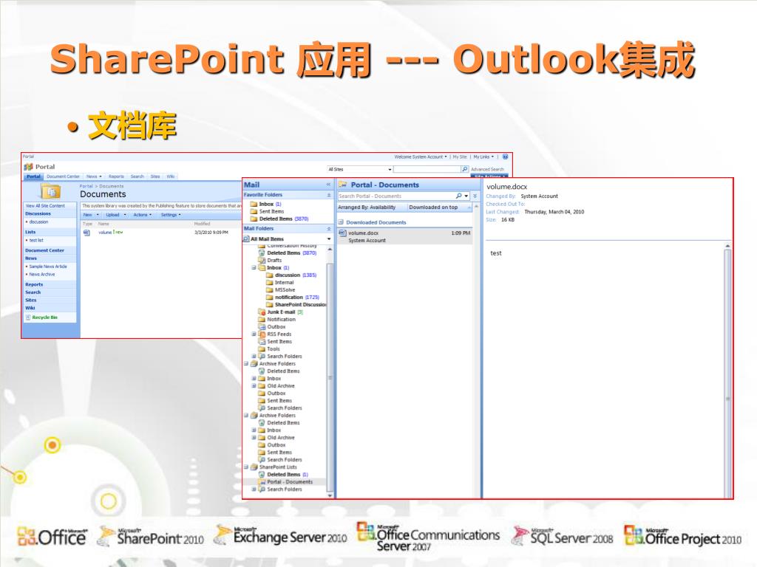Click the SharePoint search magnifier button
757x567 pixels.
(464, 169)
